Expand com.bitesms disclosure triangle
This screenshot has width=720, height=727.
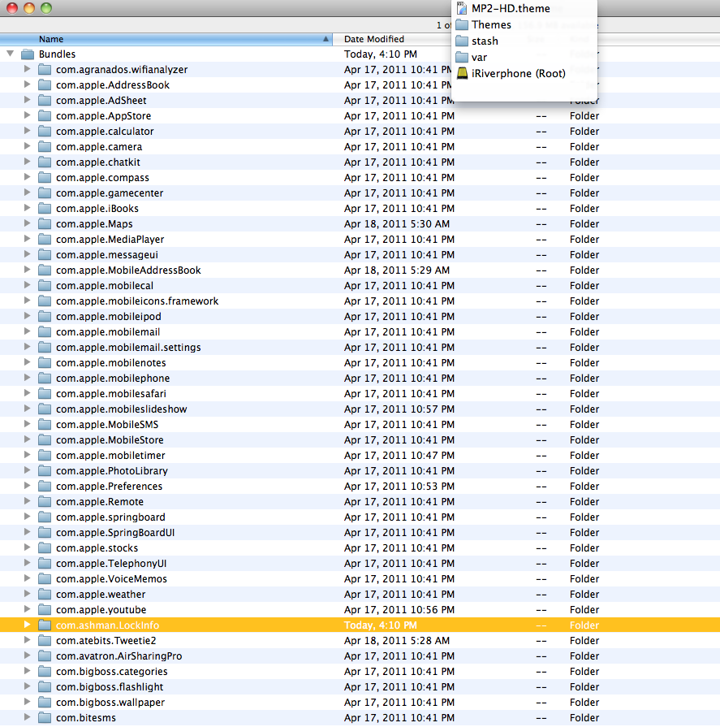[x=28, y=717]
